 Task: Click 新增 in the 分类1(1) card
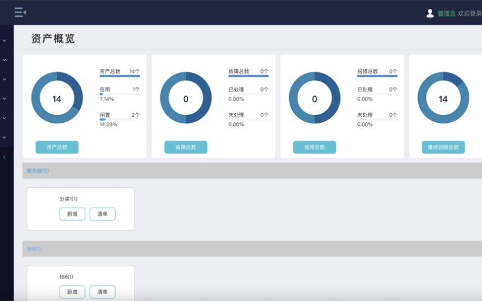pos(72,214)
